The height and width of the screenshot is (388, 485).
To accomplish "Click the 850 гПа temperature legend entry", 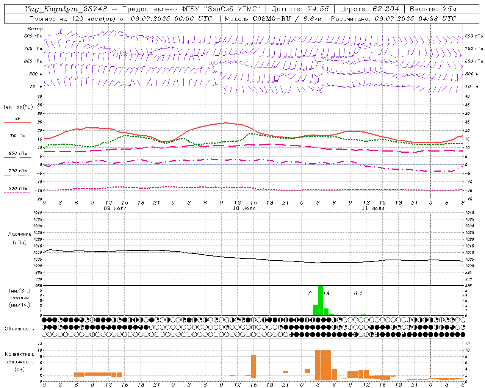I will tap(18, 153).
